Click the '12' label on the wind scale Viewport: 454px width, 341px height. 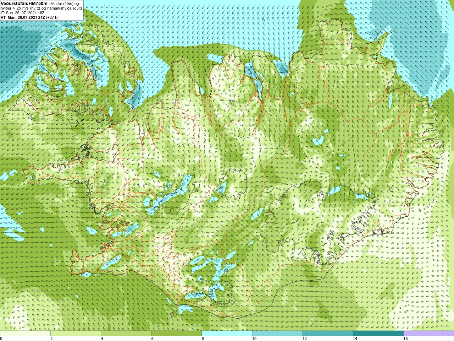(305, 339)
